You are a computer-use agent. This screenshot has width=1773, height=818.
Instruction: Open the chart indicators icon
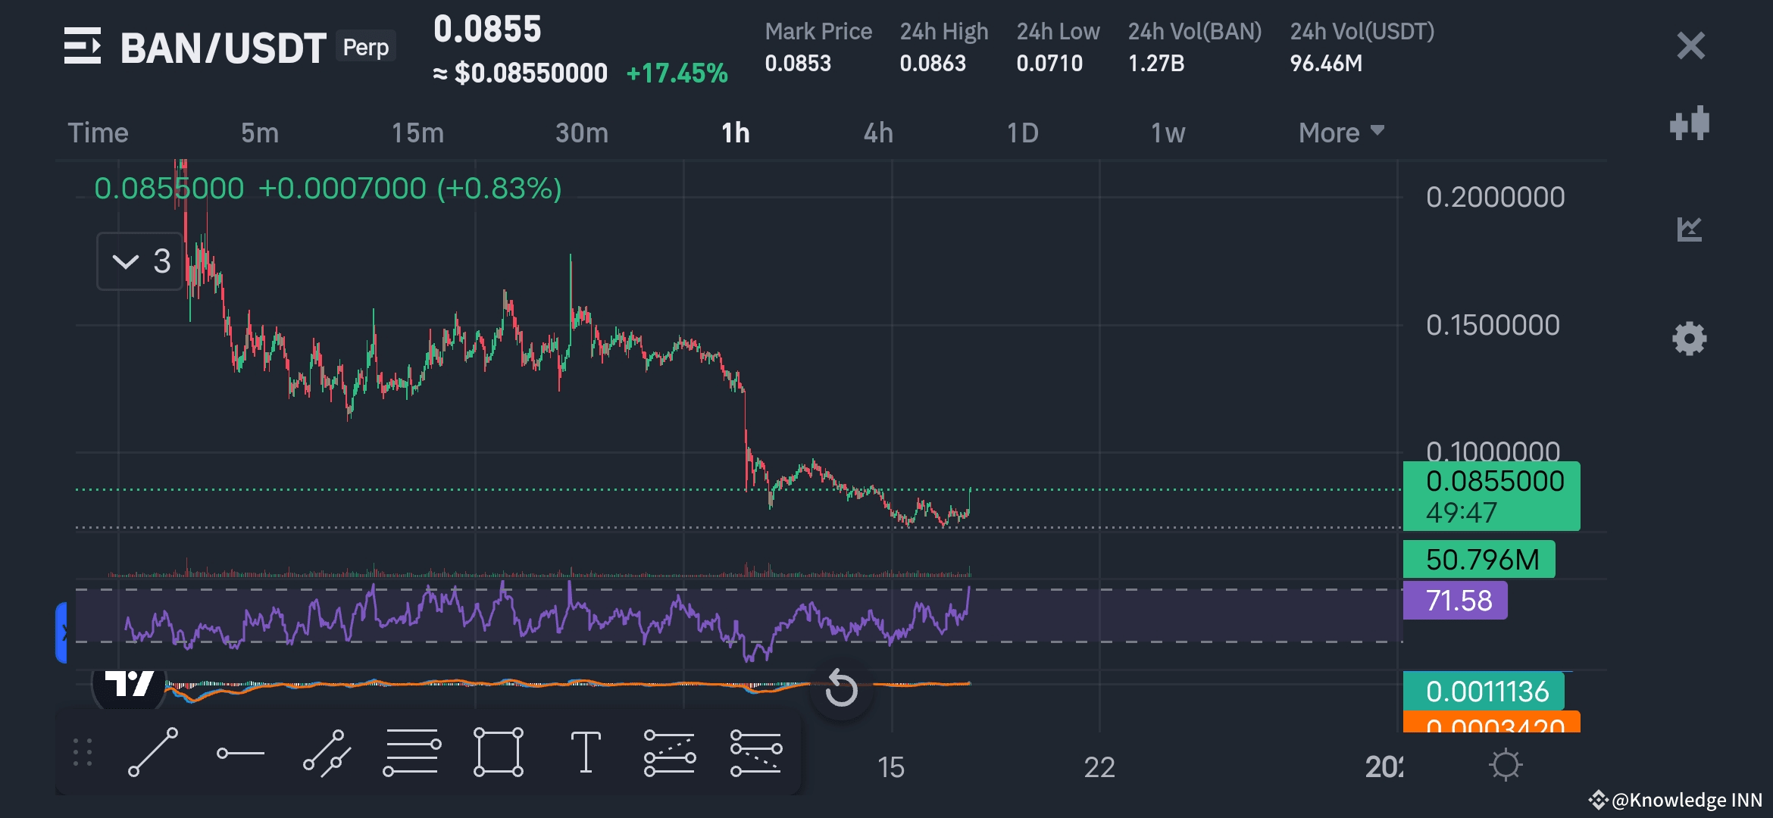click(1690, 229)
